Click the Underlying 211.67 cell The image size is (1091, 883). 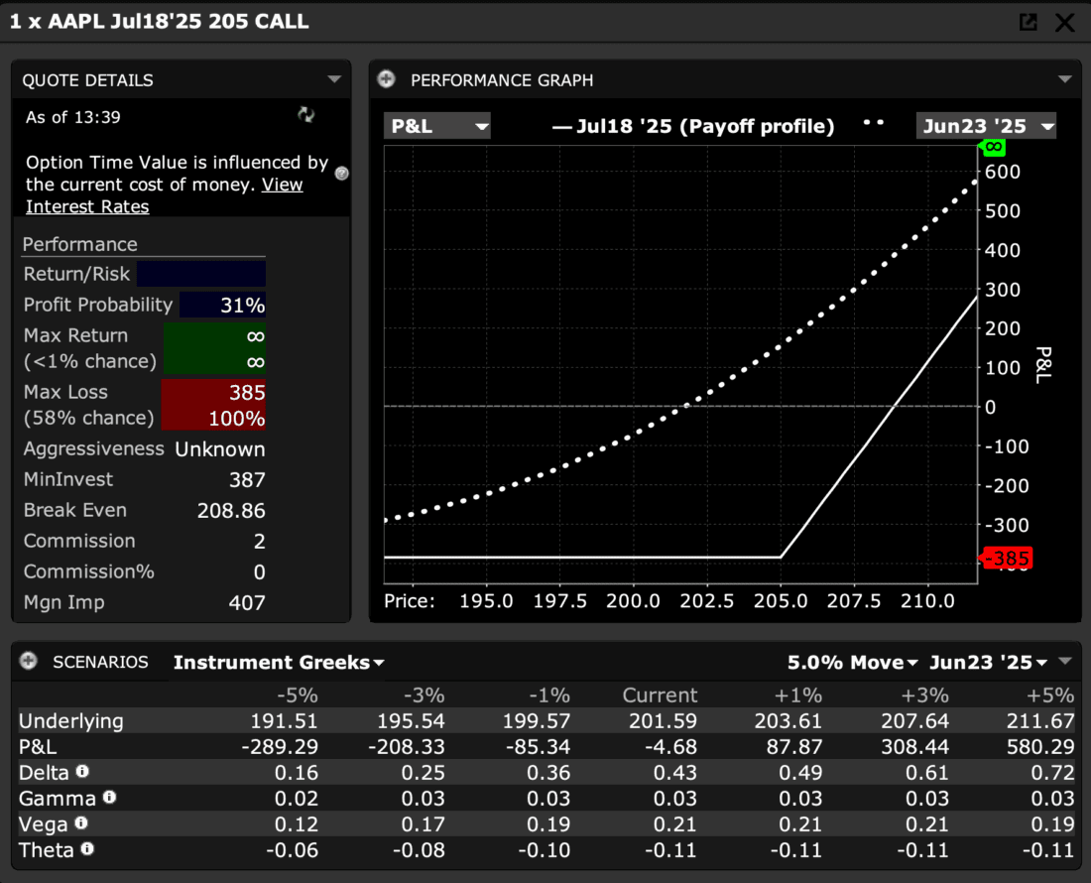coord(1040,721)
